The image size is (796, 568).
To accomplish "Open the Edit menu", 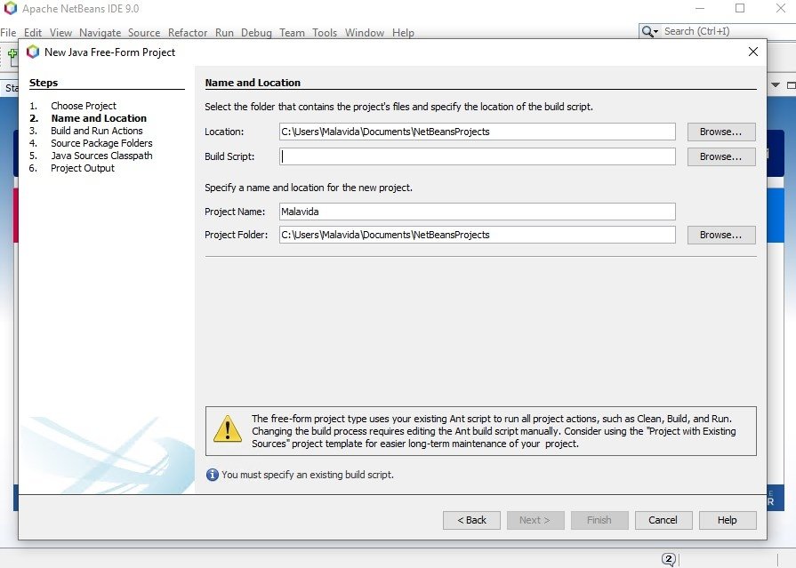I will (x=33, y=33).
